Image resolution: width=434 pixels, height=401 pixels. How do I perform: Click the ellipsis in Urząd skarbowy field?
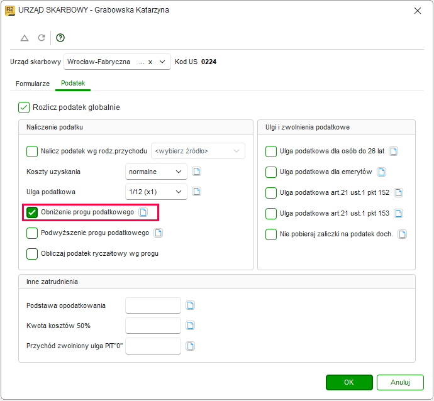tap(142, 62)
